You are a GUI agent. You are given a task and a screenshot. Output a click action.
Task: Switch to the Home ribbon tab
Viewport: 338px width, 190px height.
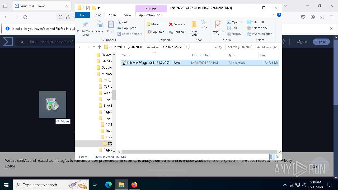click(x=97, y=15)
